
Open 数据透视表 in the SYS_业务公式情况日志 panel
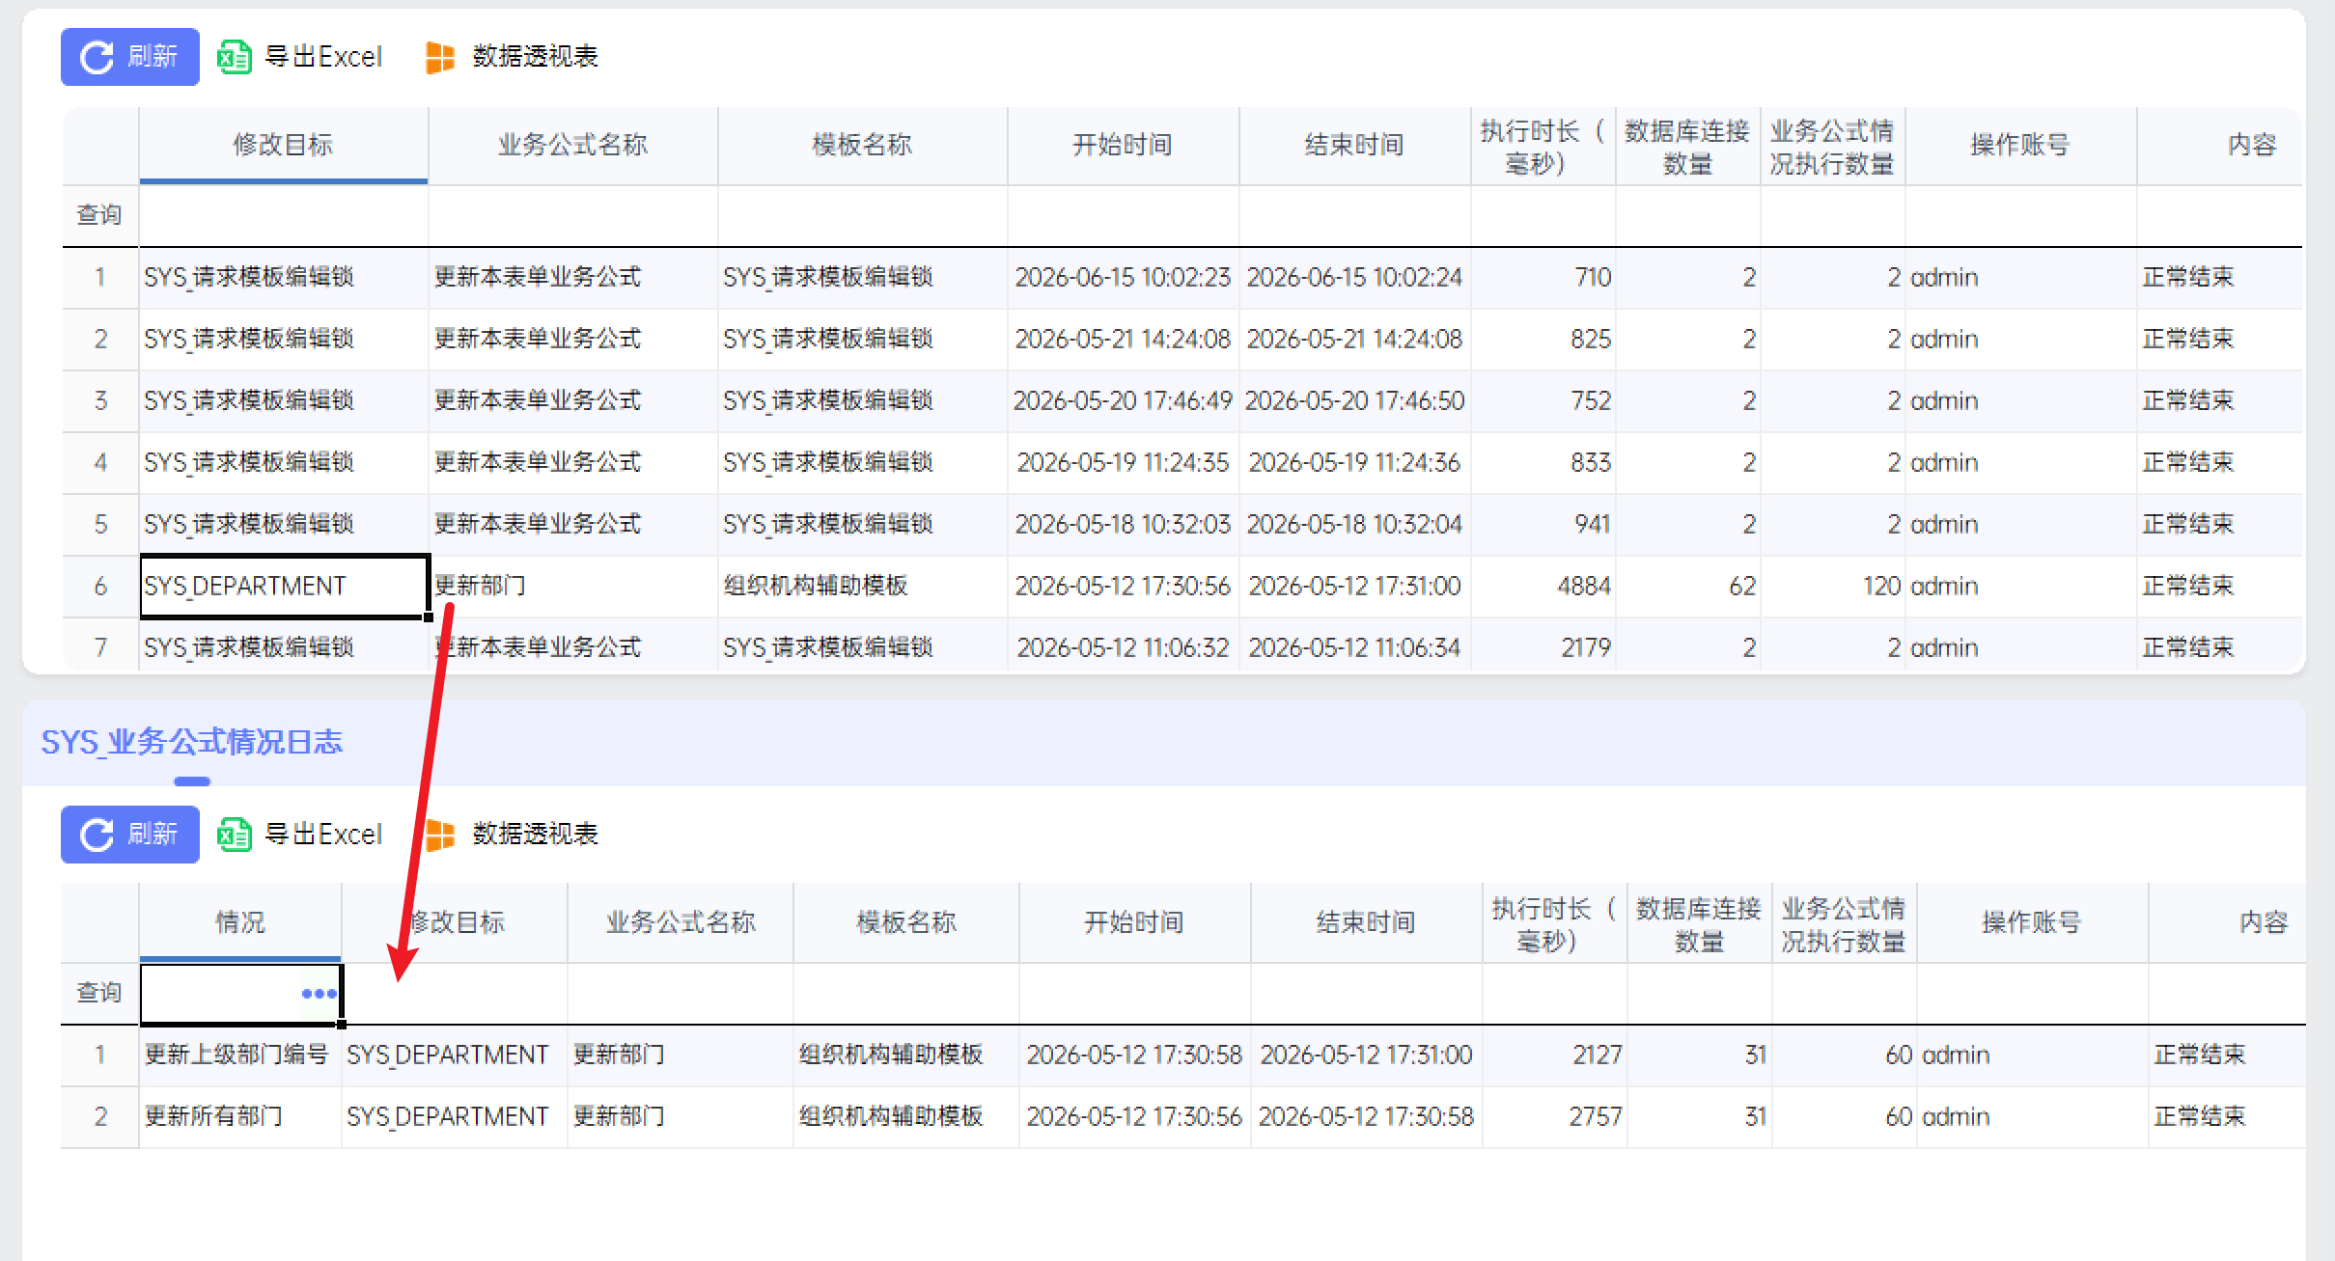pos(512,835)
